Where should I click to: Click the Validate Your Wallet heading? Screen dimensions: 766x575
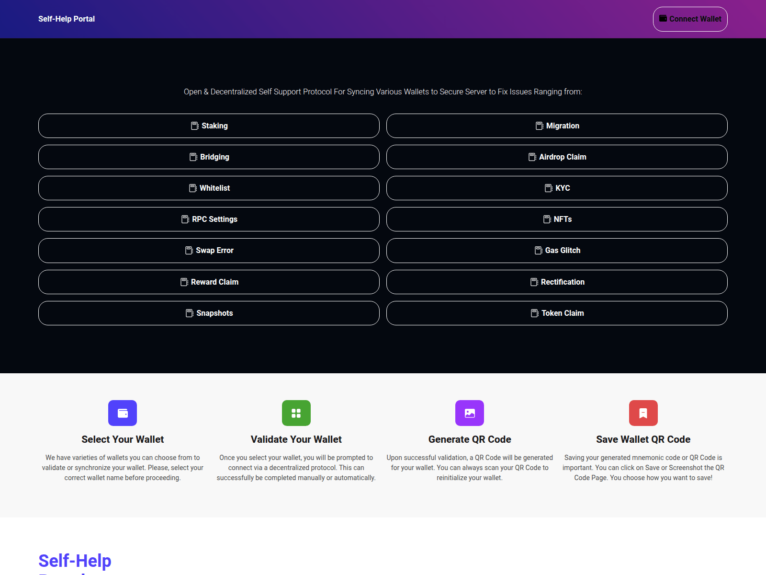tap(296, 439)
